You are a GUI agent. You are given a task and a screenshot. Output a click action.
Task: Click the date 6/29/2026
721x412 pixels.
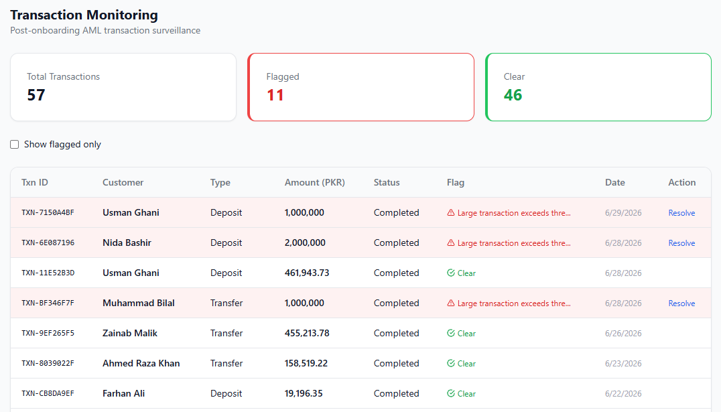(x=623, y=213)
